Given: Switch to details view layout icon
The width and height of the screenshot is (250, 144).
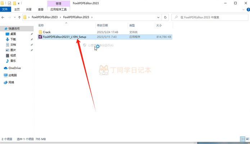Looking at the screenshot, I should (x=243, y=139).
